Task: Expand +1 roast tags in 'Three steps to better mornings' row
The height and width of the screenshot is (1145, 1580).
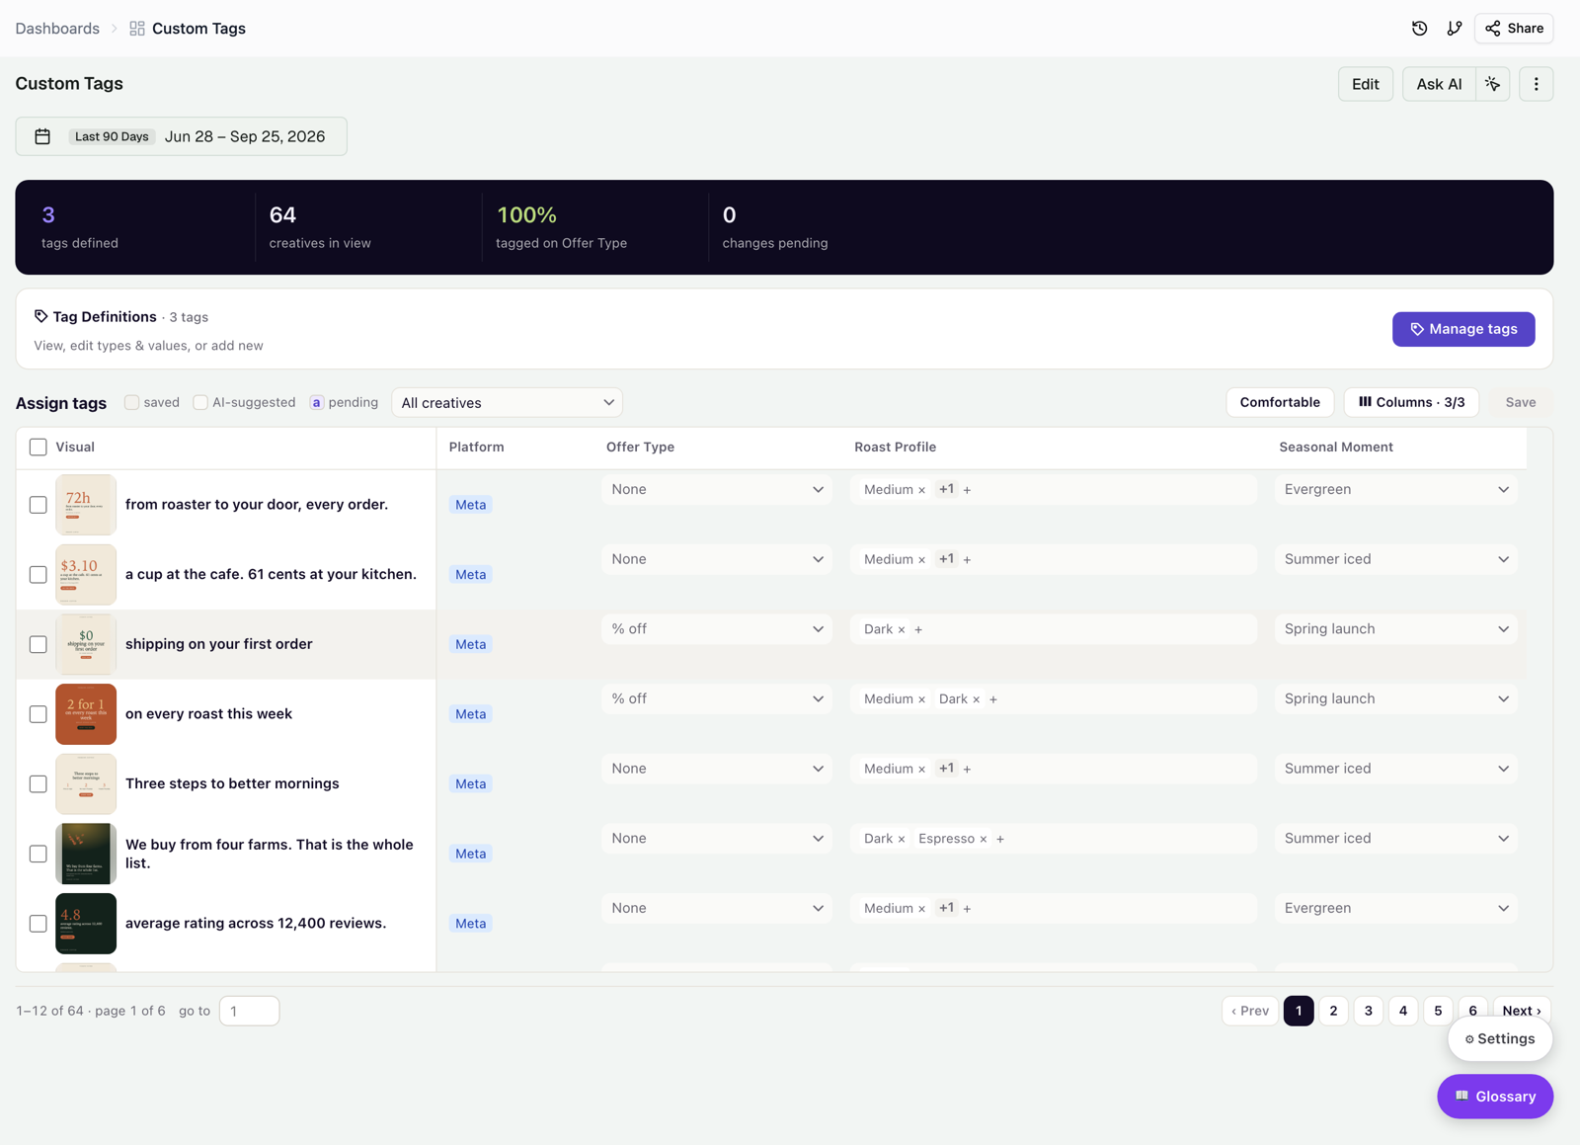Action: click(x=946, y=769)
